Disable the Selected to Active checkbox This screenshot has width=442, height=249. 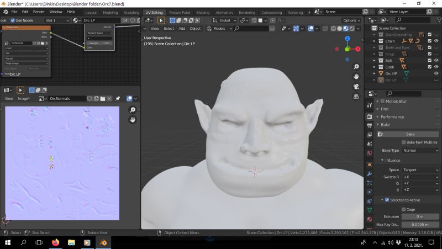tap(387, 200)
